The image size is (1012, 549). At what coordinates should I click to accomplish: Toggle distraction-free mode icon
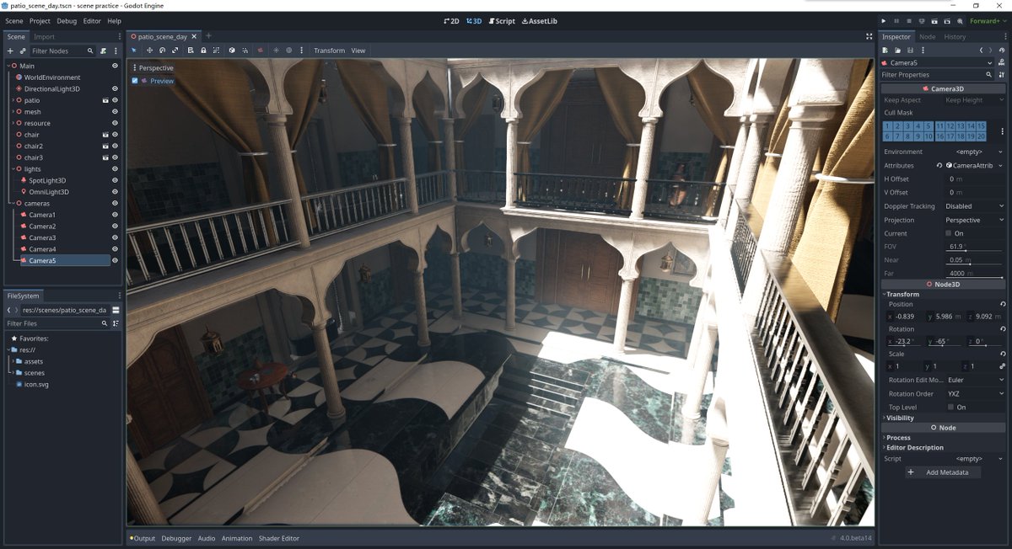(869, 36)
